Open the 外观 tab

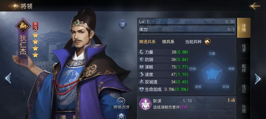click(x=244, y=109)
